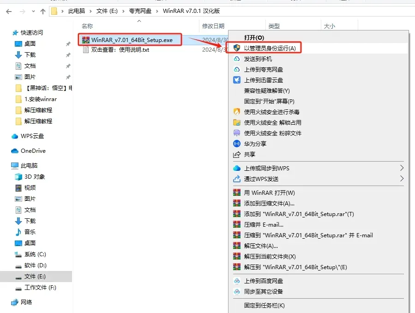This screenshot has width=415, height=313.
Task: Open pinned 桌面 under quick access
Action: [x=30, y=44]
